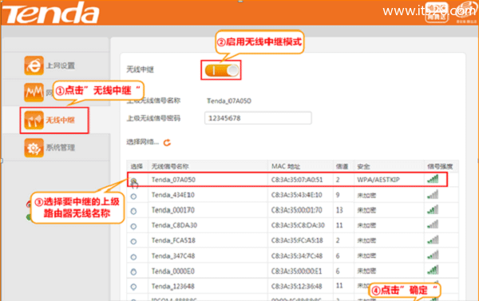Open the 无线中继 menu item
479x301 pixels.
tap(60, 120)
